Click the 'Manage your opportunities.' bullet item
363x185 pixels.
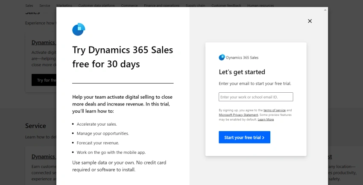[103, 134]
